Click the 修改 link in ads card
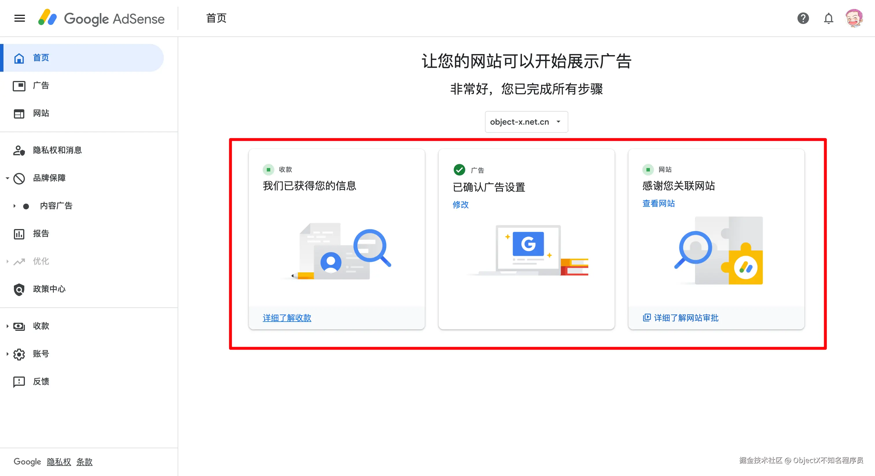Viewport: 875px width, 476px height. click(x=460, y=205)
